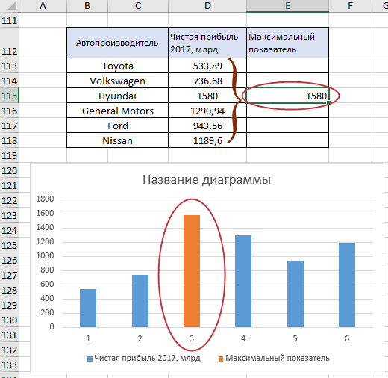
Task: Select column D header
Action: click(x=207, y=5)
